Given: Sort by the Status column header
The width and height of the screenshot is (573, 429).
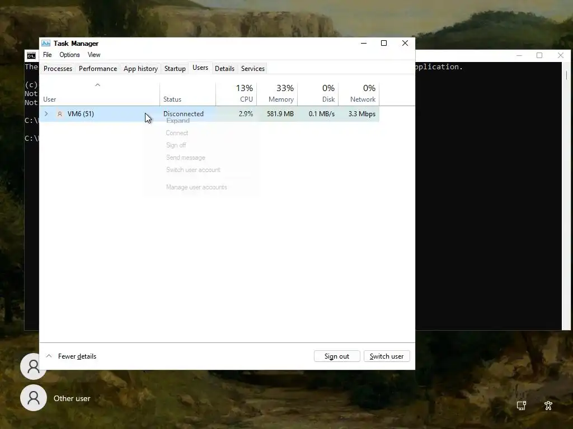Looking at the screenshot, I should (x=188, y=94).
